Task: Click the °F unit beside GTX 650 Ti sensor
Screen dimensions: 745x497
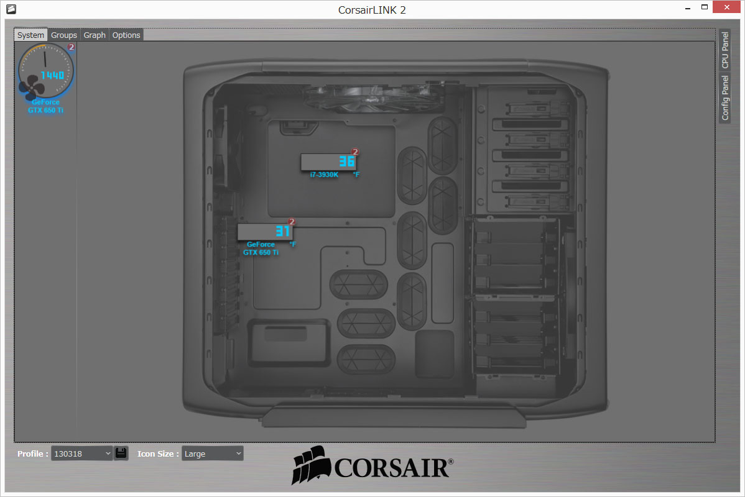Action: pos(293,245)
